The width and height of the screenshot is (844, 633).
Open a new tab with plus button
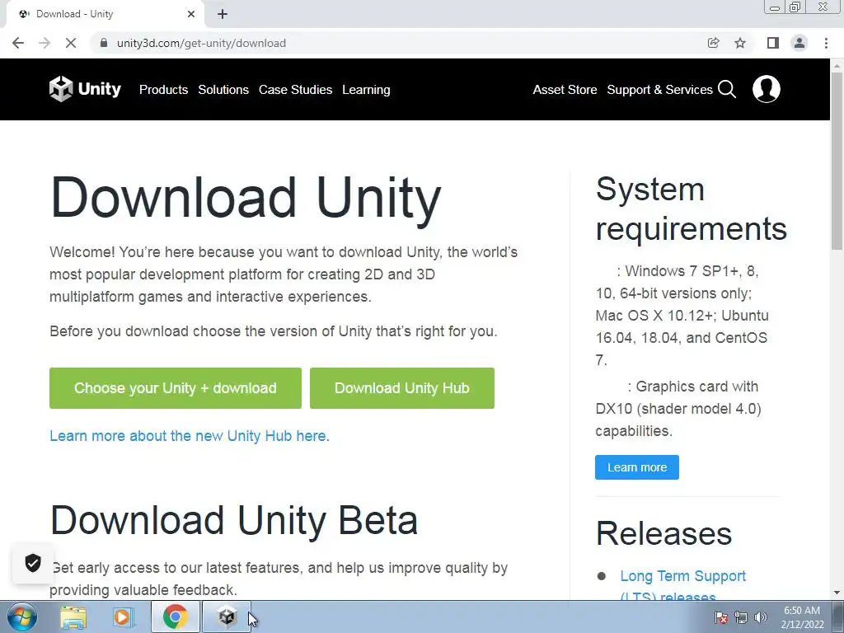(223, 15)
